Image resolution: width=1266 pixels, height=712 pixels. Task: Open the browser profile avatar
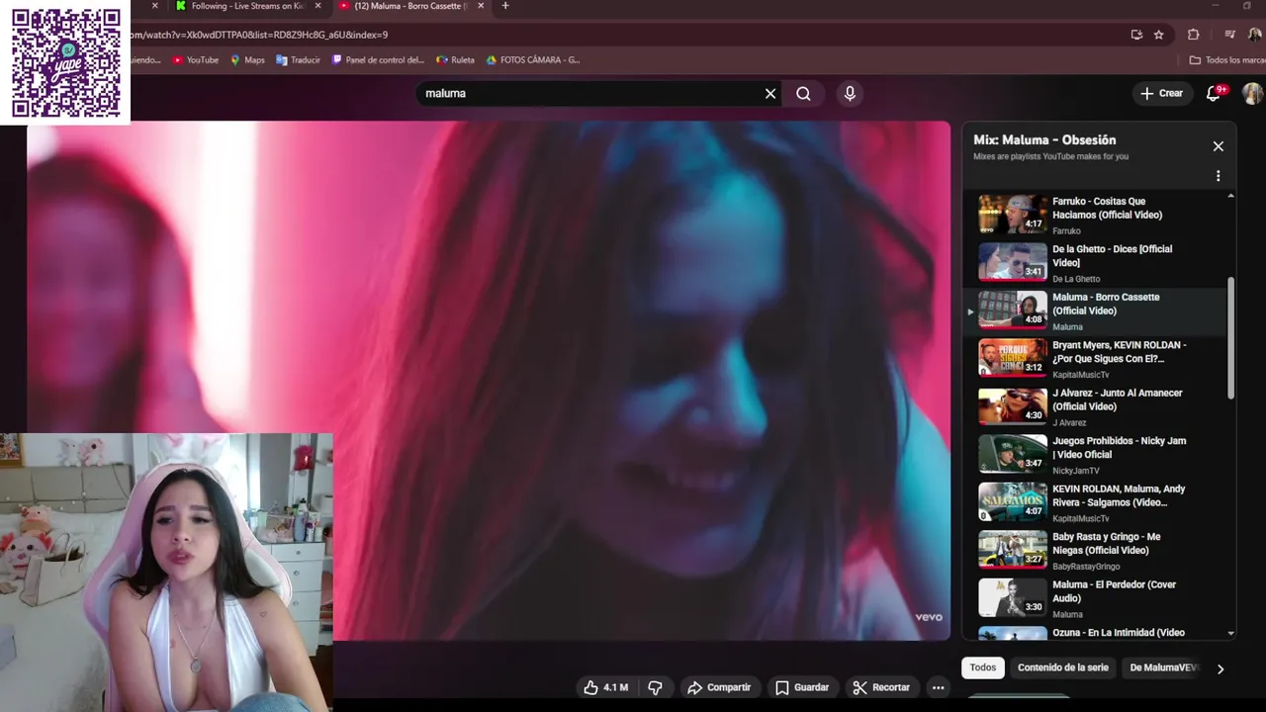pyautogui.click(x=1254, y=35)
